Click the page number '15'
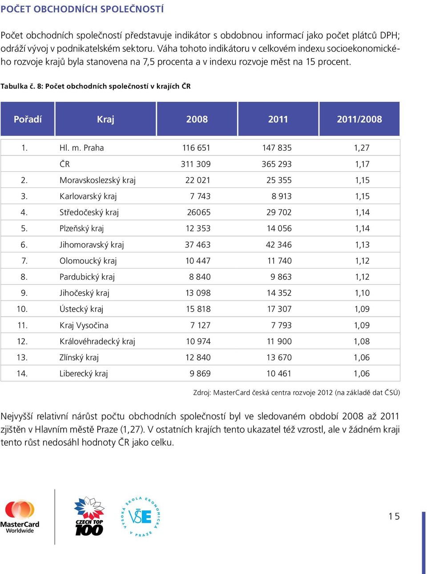Image resolution: width=427 pixels, height=574 pixels. coord(394,517)
